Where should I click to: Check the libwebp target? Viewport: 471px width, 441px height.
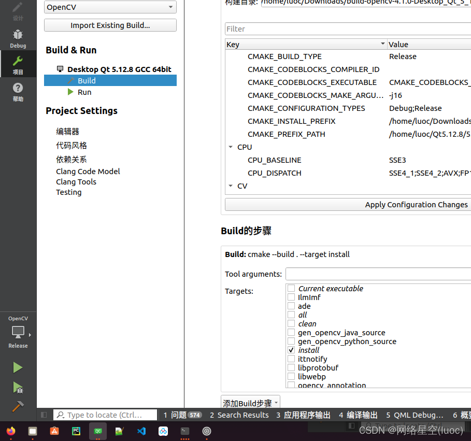[291, 376]
